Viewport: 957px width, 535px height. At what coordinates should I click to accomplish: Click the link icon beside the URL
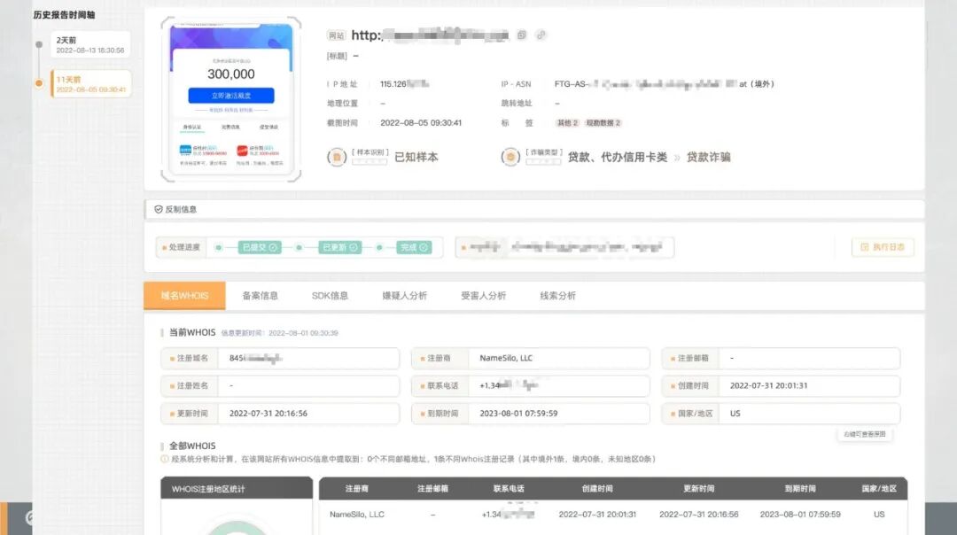tap(541, 35)
